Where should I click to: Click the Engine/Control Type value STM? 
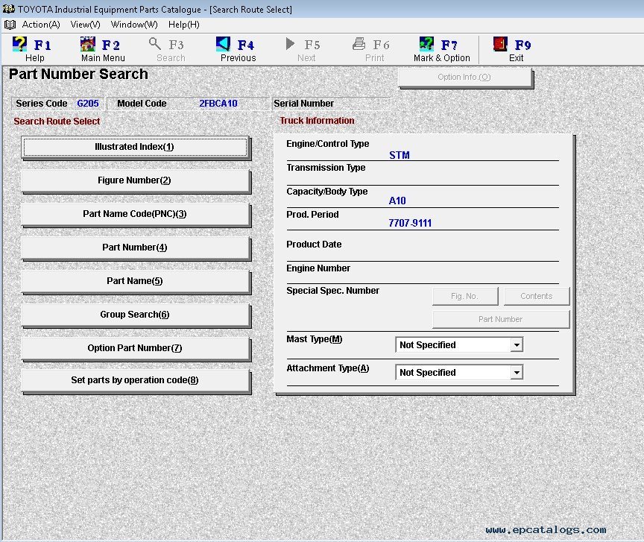400,155
